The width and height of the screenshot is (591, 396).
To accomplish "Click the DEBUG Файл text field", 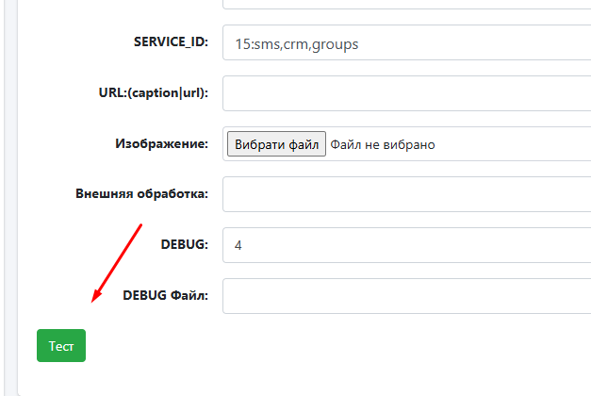I will pos(405,295).
